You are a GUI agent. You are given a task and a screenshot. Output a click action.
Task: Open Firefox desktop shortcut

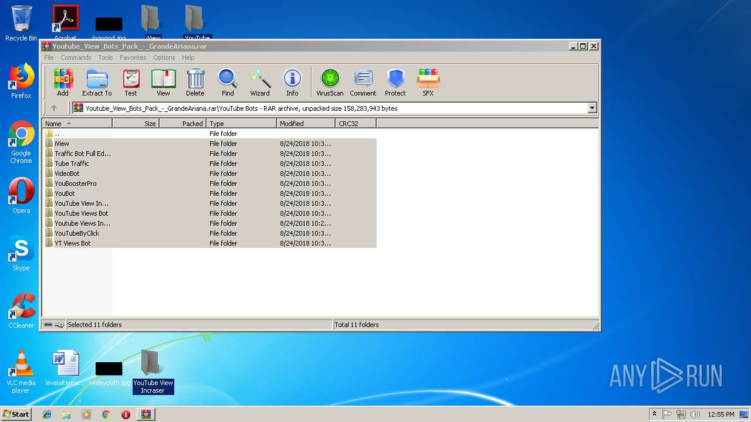(x=21, y=81)
